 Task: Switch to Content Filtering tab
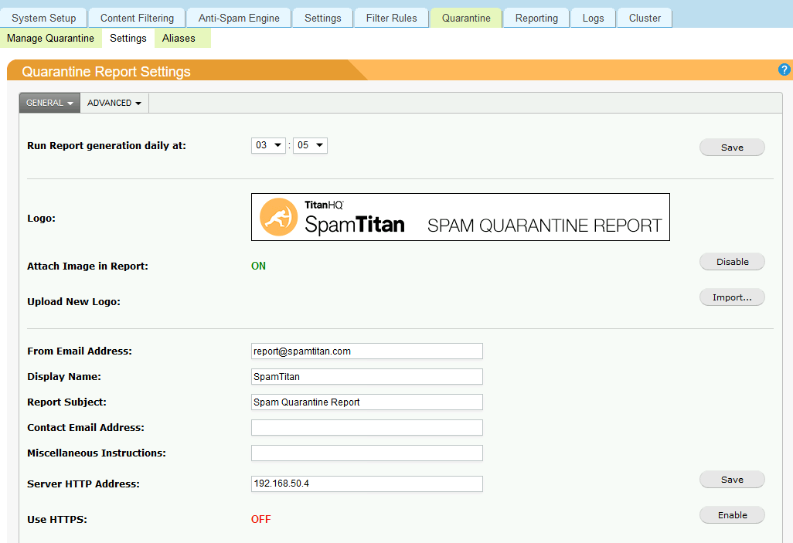click(x=137, y=19)
